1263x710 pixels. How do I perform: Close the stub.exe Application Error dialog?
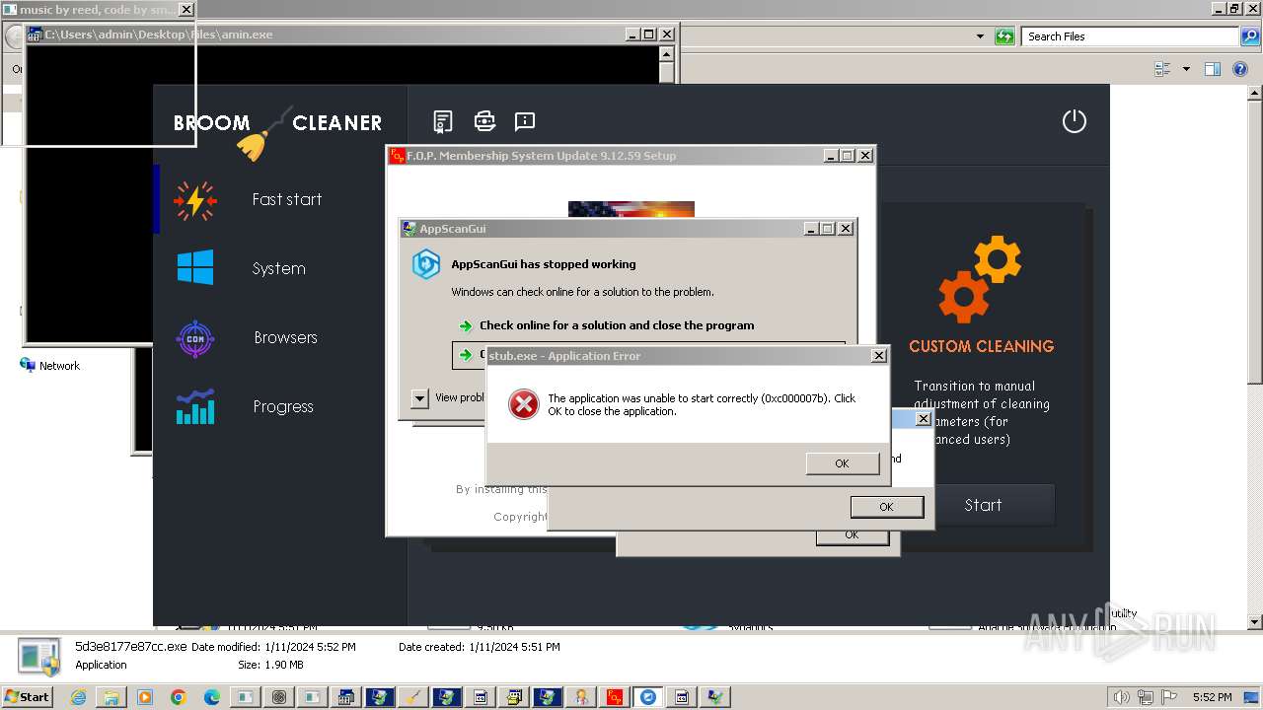tap(879, 356)
